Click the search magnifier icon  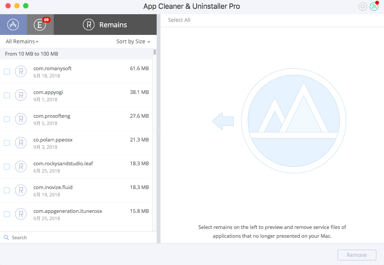point(7,238)
